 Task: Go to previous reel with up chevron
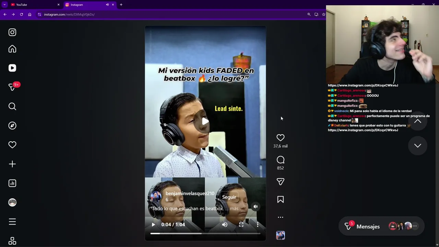point(417,121)
